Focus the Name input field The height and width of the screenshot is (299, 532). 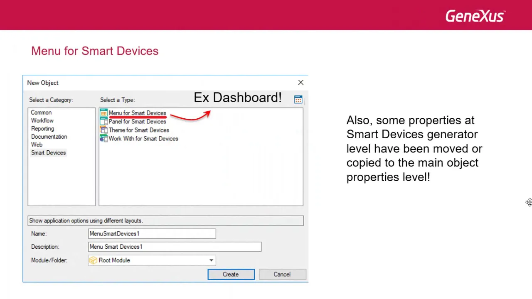point(152,234)
